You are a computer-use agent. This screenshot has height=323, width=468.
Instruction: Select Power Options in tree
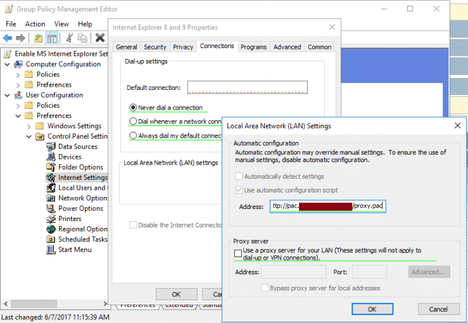coord(80,208)
